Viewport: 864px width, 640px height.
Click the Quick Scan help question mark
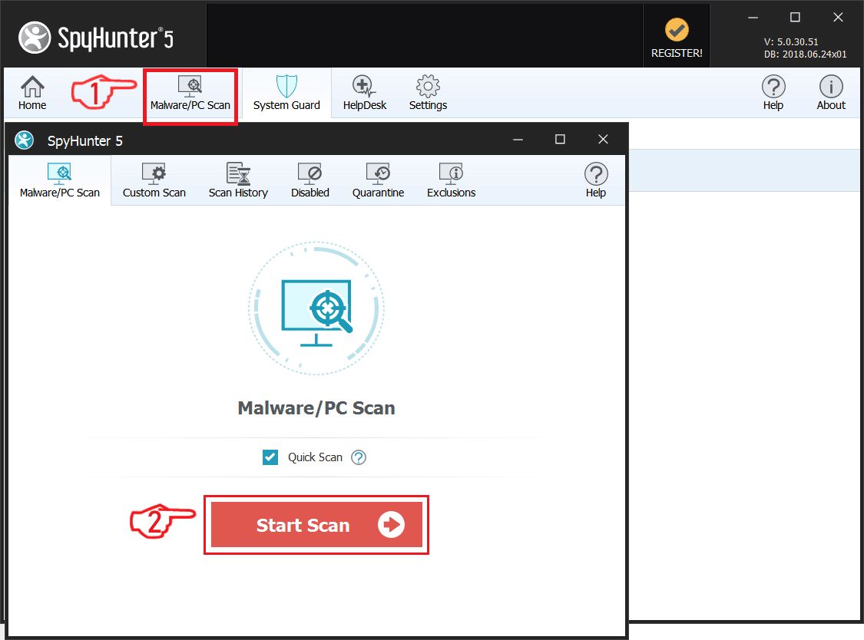(x=359, y=457)
